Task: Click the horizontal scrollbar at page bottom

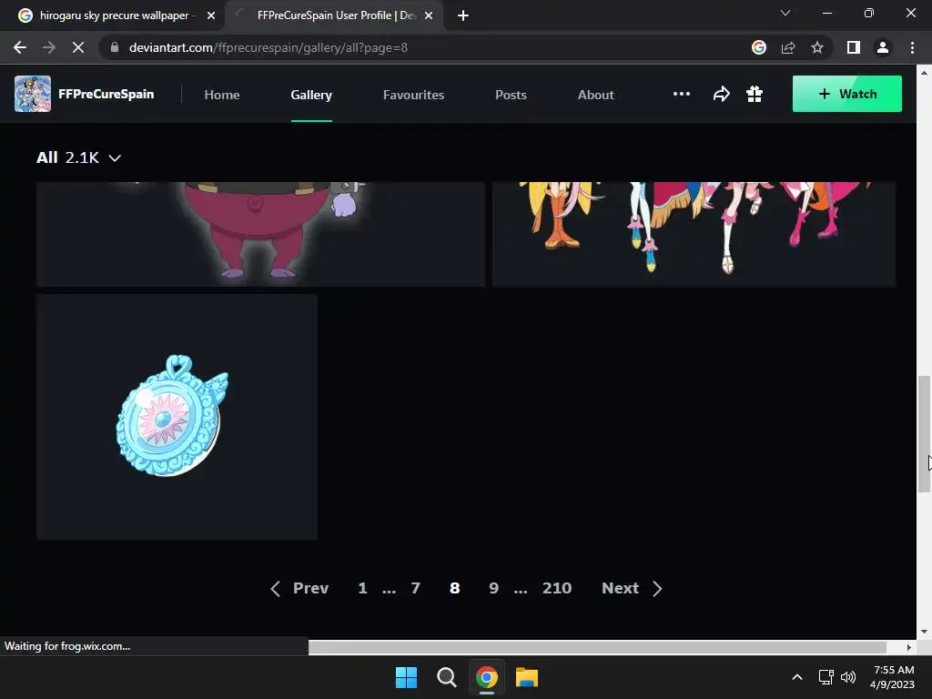Action: 597,647
